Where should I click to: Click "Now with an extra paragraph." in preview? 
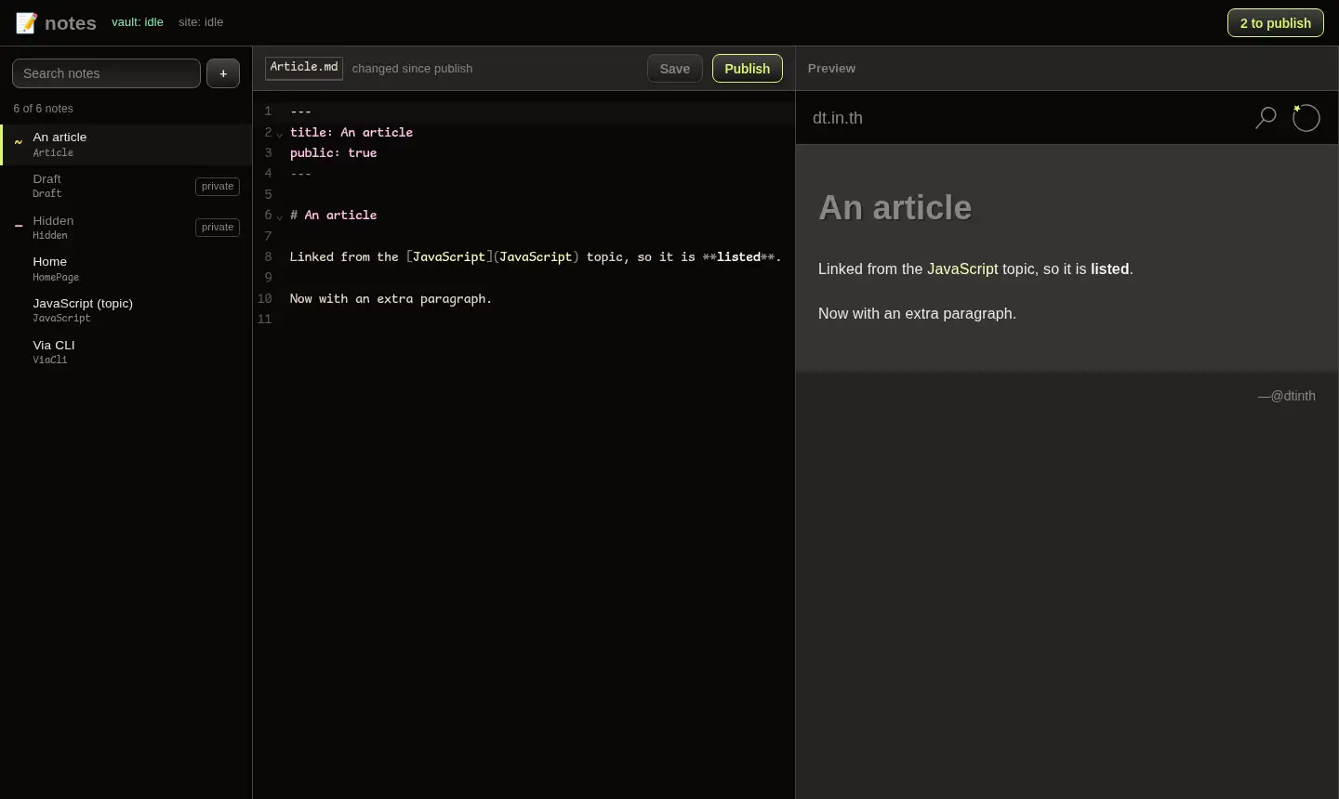pyautogui.click(x=917, y=314)
